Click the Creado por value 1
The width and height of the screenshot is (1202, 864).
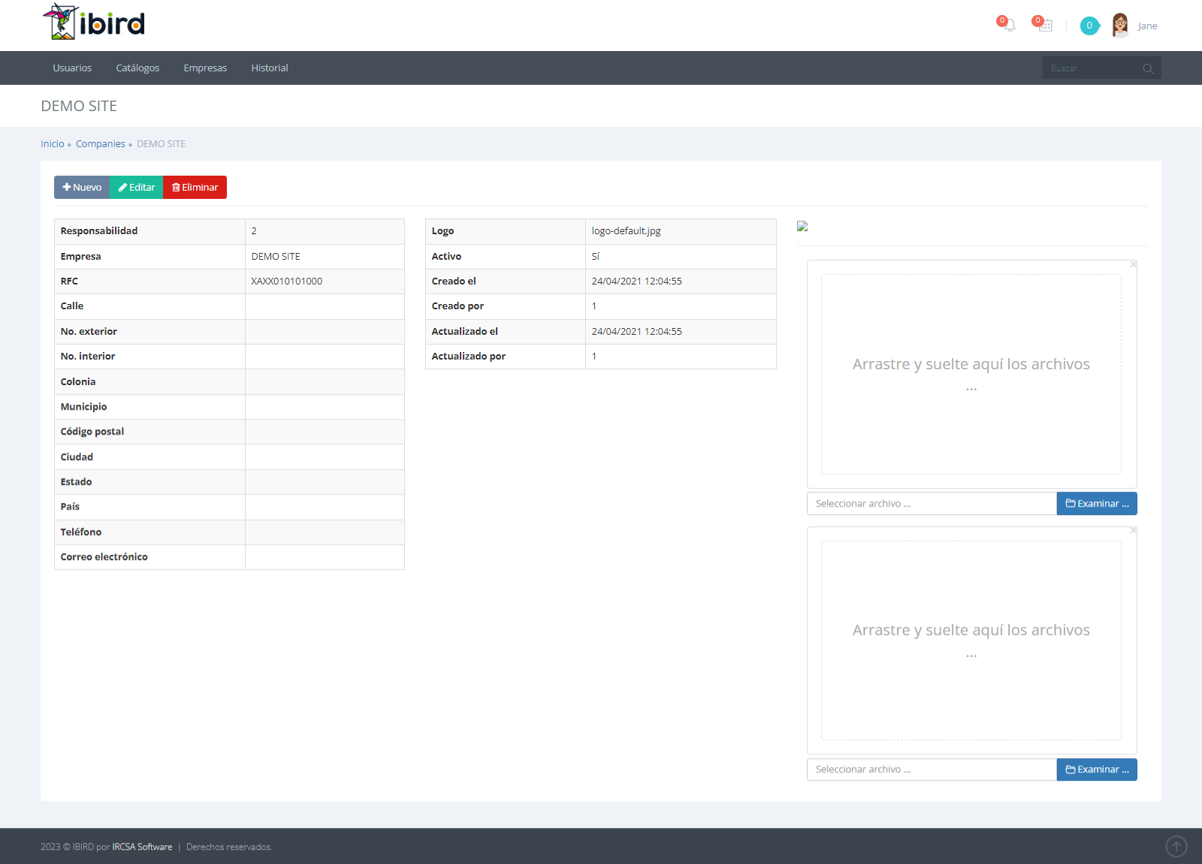[x=594, y=306]
